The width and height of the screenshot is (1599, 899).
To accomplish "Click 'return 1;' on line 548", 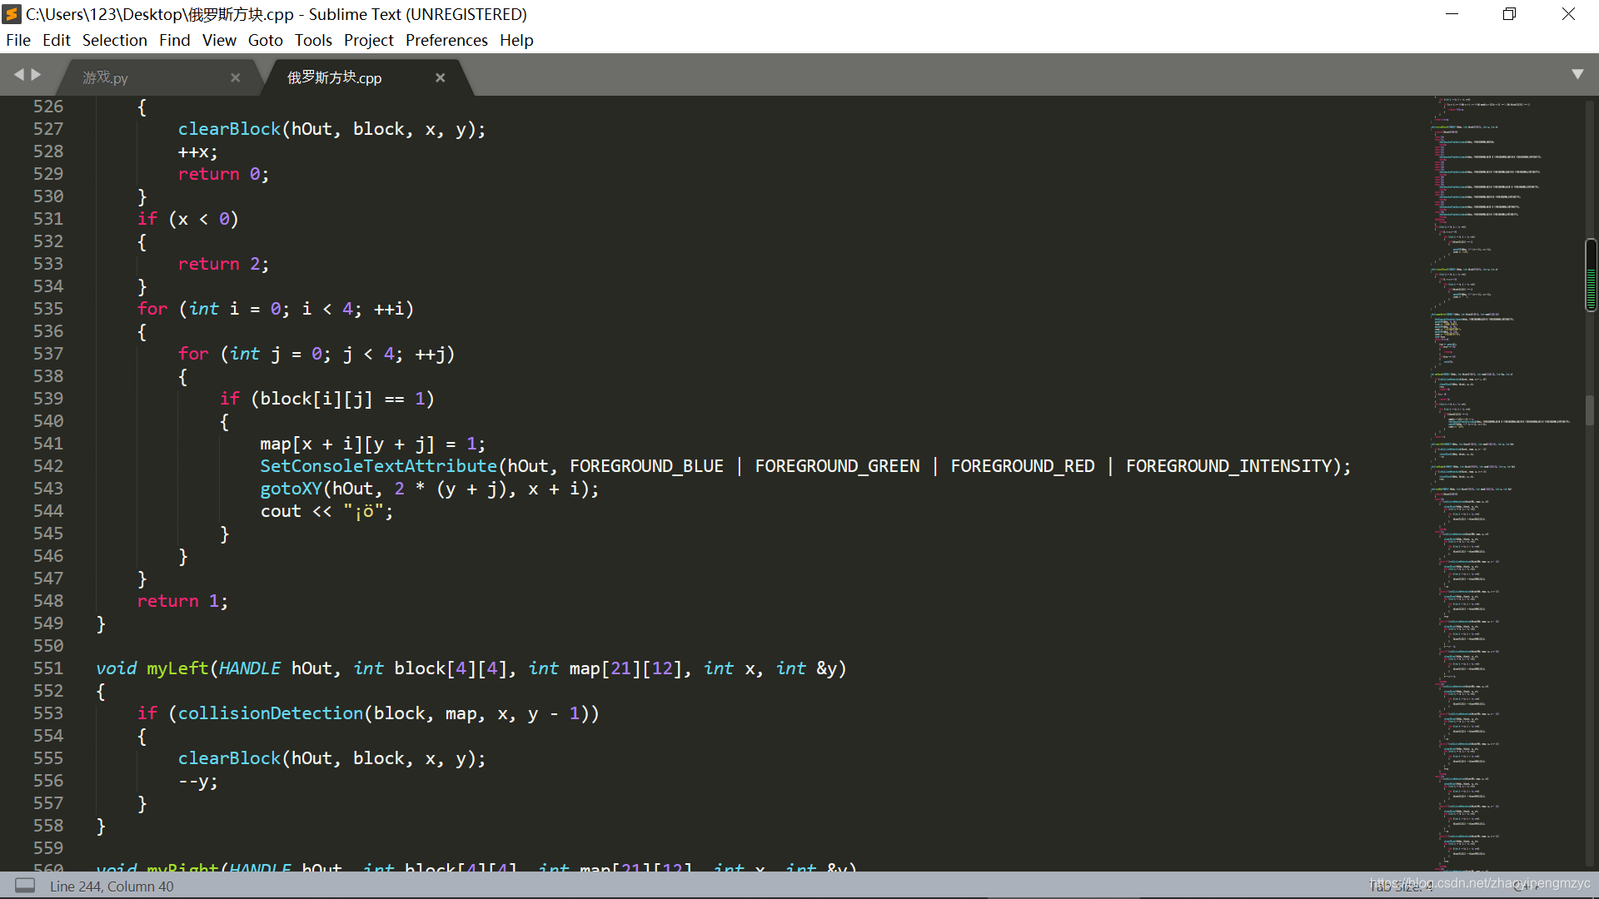I will (x=182, y=601).
